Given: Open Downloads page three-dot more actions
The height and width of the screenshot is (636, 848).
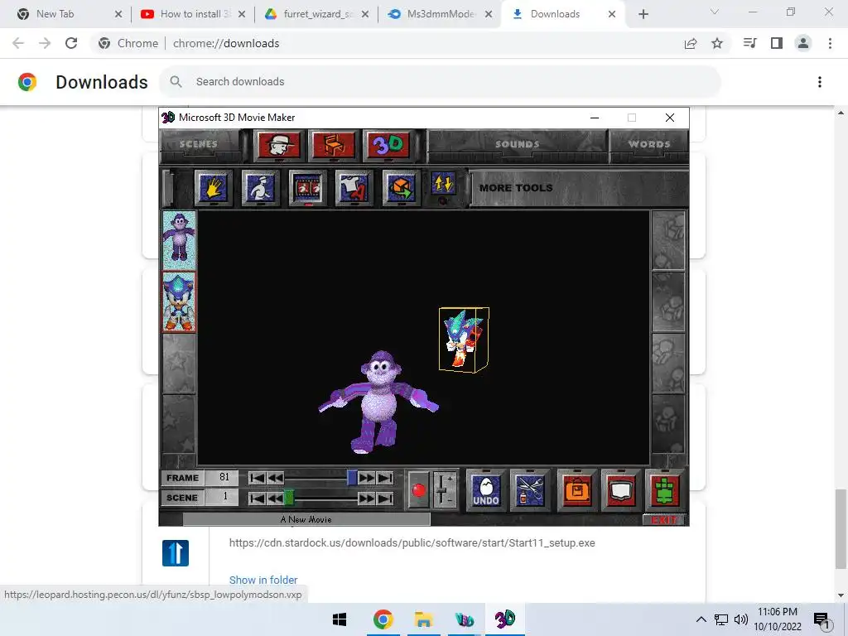Looking at the screenshot, I should point(820,82).
